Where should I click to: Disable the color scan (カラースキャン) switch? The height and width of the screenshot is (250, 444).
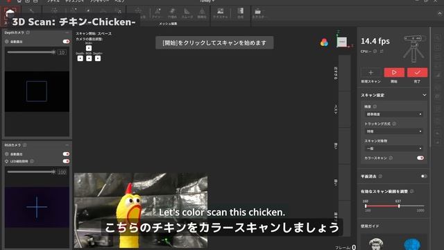click(x=420, y=158)
